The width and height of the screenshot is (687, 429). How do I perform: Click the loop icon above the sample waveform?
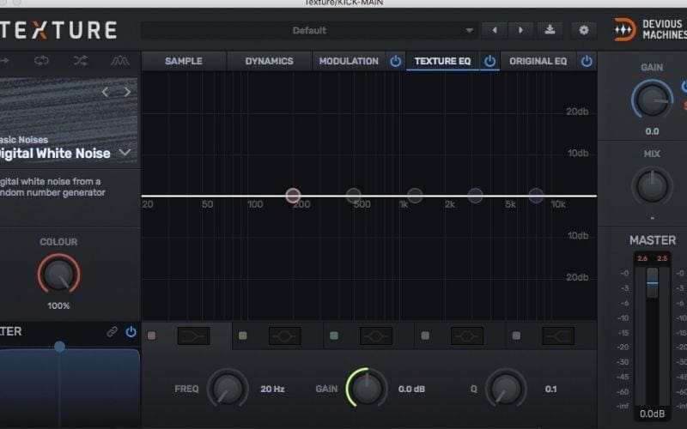coord(41,61)
